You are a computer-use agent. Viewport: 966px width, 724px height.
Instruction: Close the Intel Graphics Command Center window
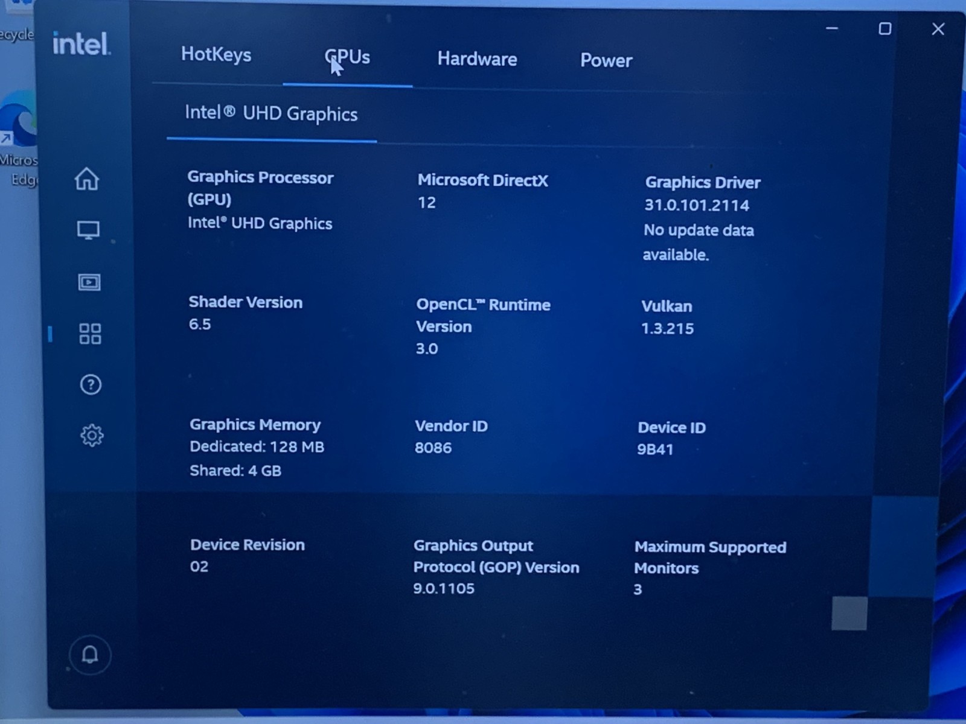coord(938,29)
